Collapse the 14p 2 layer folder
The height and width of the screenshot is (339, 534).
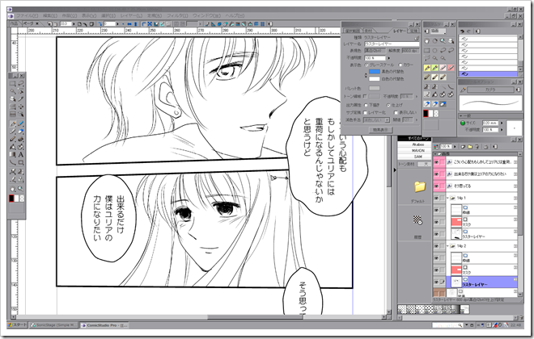tap(447, 246)
